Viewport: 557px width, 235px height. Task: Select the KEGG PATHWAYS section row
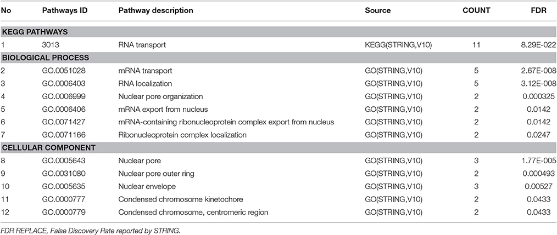278,32
